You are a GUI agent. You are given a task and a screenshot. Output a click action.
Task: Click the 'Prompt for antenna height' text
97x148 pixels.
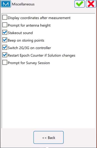click(29, 25)
